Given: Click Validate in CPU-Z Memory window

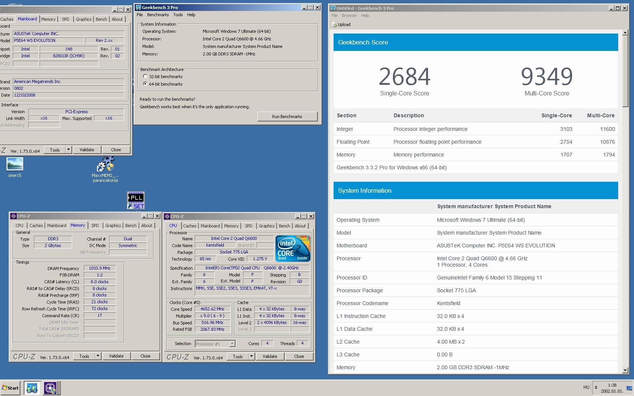Looking at the screenshot, I should click(116, 356).
